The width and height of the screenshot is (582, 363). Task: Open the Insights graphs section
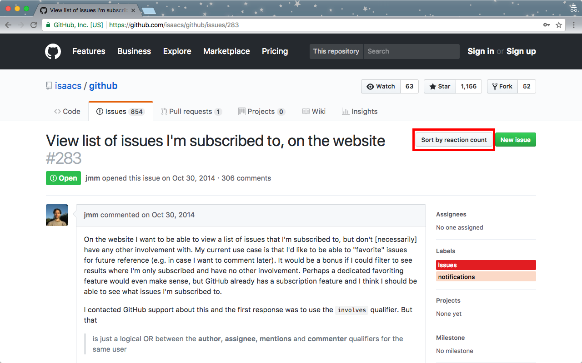point(360,111)
